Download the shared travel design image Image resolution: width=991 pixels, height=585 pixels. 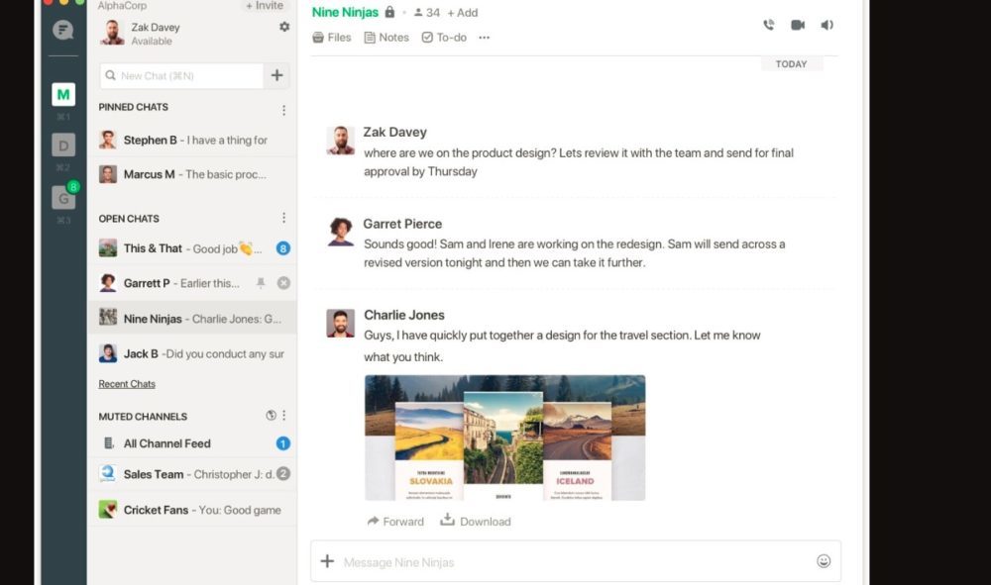[476, 521]
